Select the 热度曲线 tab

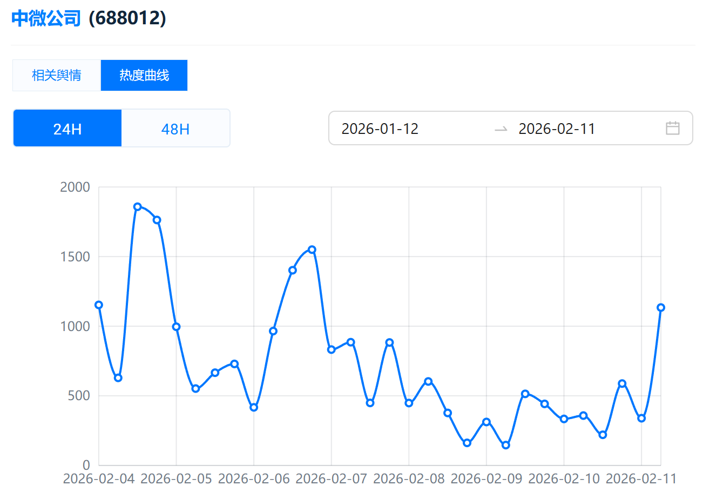[144, 75]
